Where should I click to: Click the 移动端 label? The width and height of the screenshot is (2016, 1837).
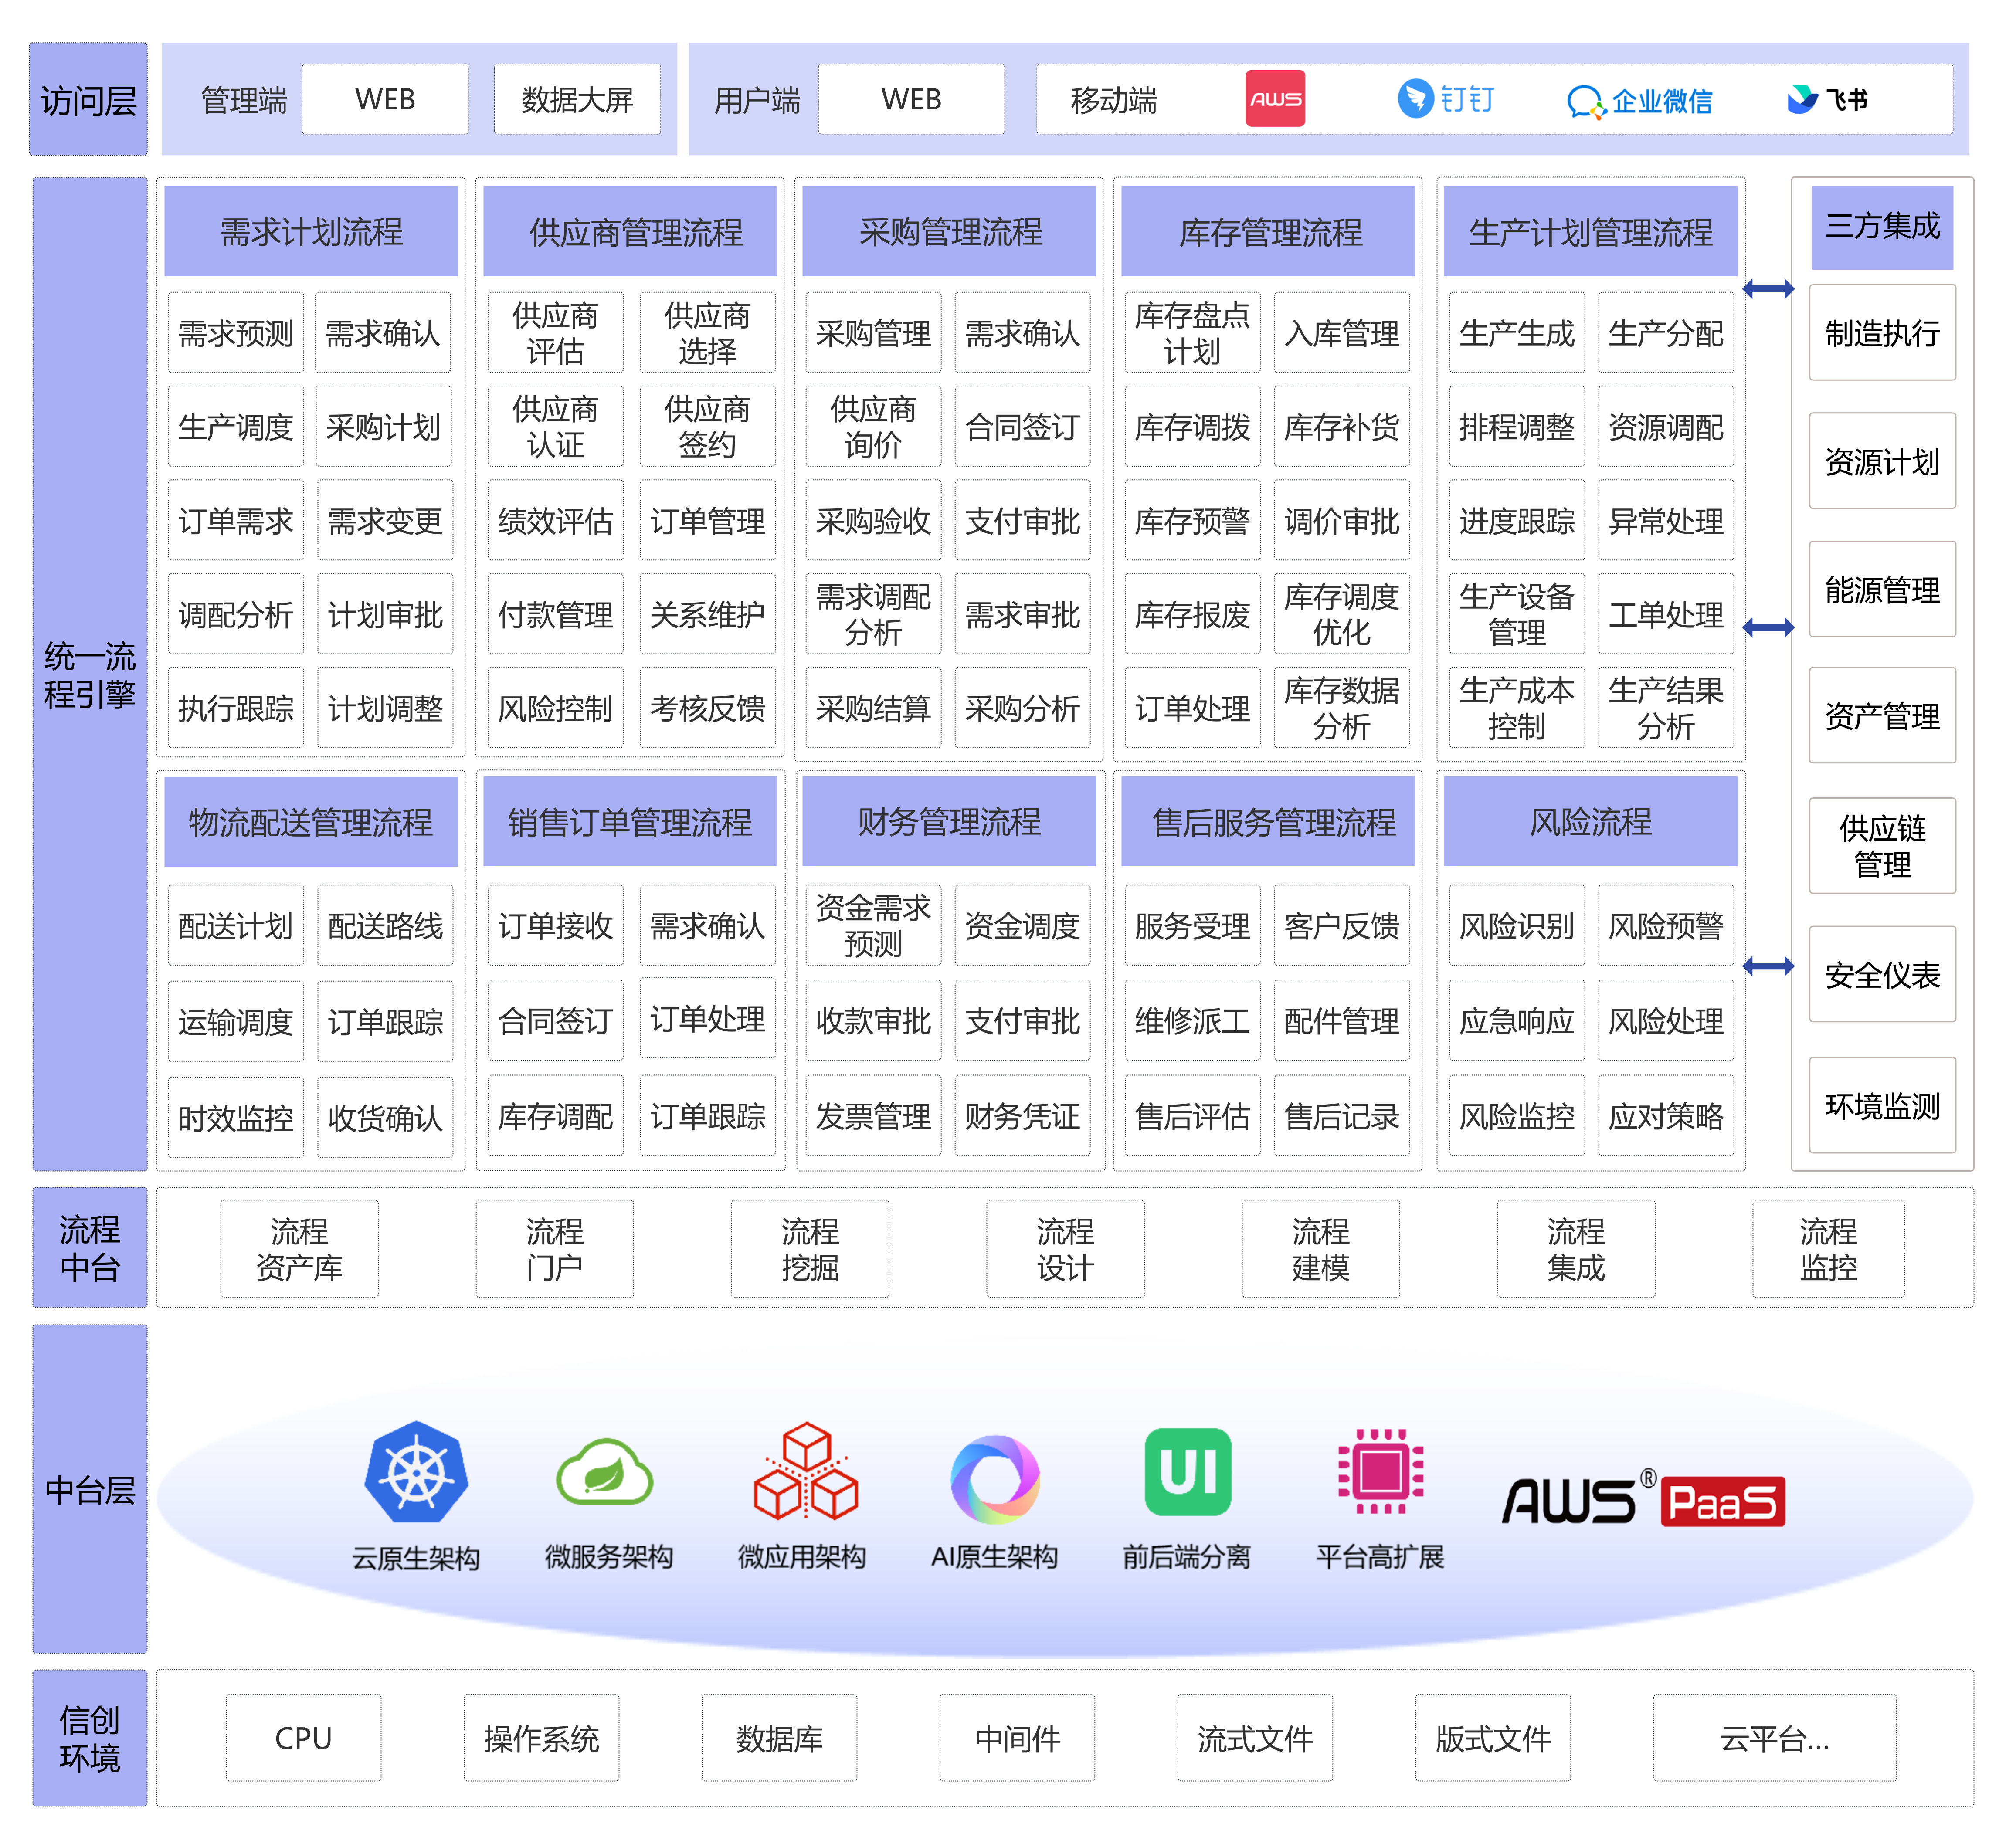pos(1113,100)
